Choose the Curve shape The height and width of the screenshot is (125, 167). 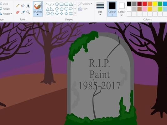(52, 4)
